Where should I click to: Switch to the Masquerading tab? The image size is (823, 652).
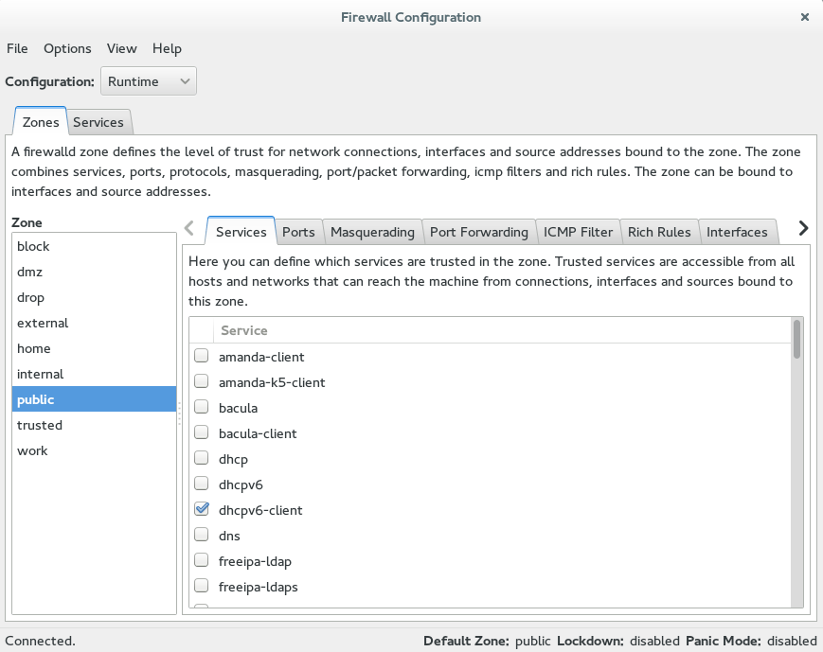[x=372, y=231]
